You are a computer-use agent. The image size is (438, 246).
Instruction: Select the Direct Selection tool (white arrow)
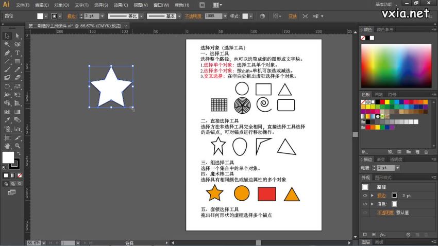[x=18, y=36]
